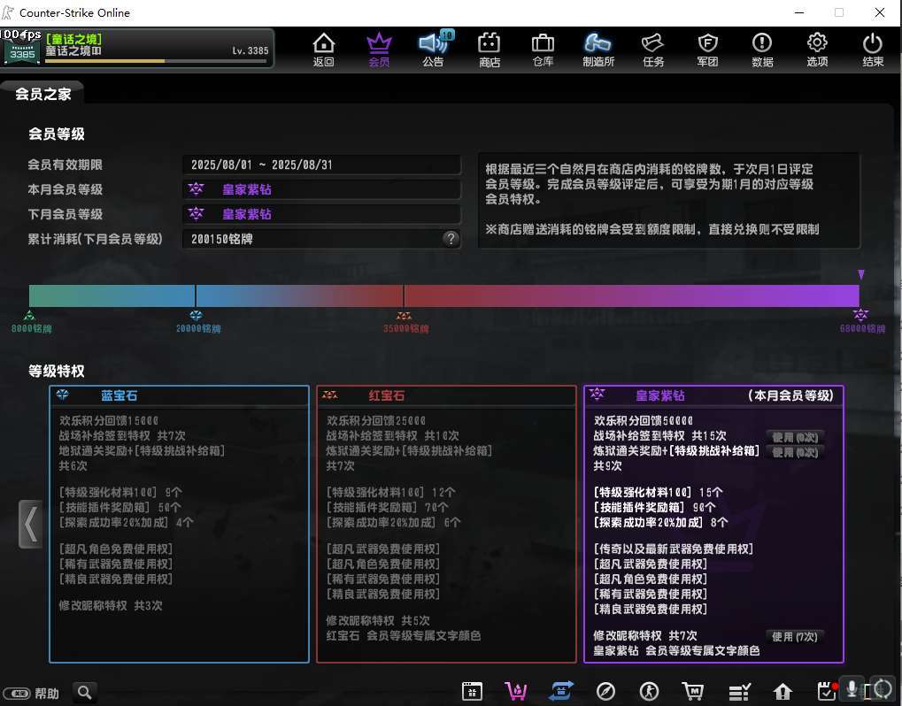Click the checklist icon in bottom bar
Image resolution: width=902 pixels, height=706 pixels.
coord(739,692)
